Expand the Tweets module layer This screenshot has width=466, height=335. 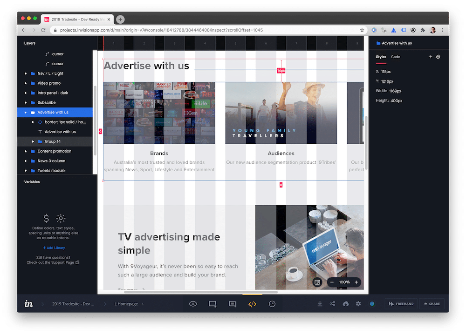(x=26, y=171)
